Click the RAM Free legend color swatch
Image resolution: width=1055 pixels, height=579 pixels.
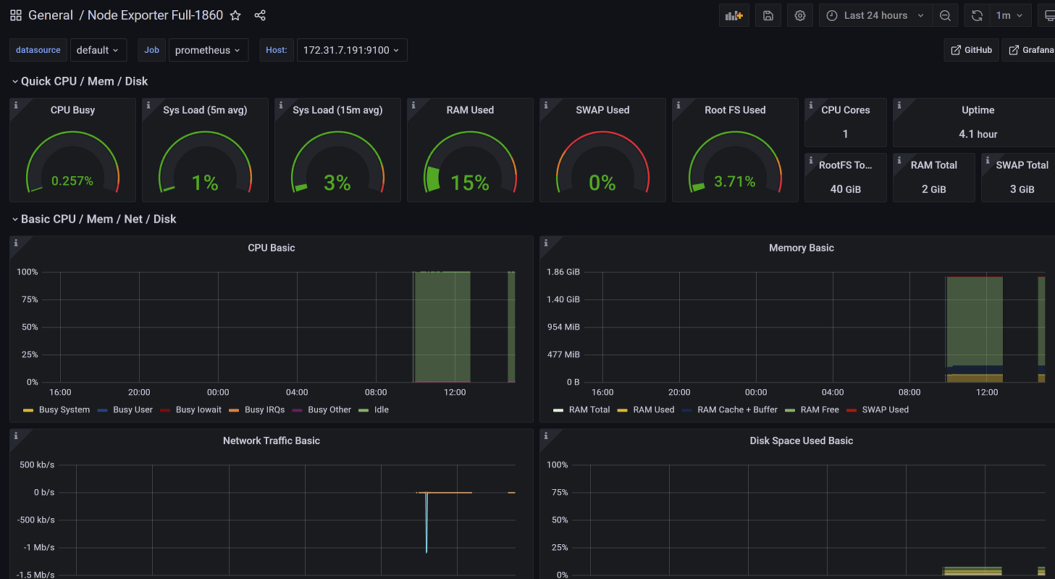[x=791, y=410]
